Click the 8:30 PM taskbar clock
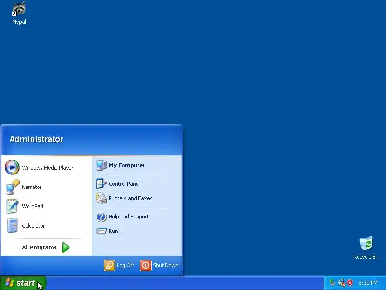The width and height of the screenshot is (386, 290). pos(368,283)
